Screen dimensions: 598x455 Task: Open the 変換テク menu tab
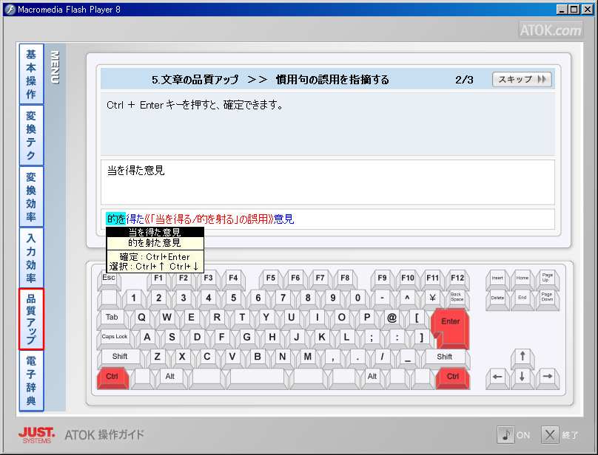pyautogui.click(x=31, y=135)
